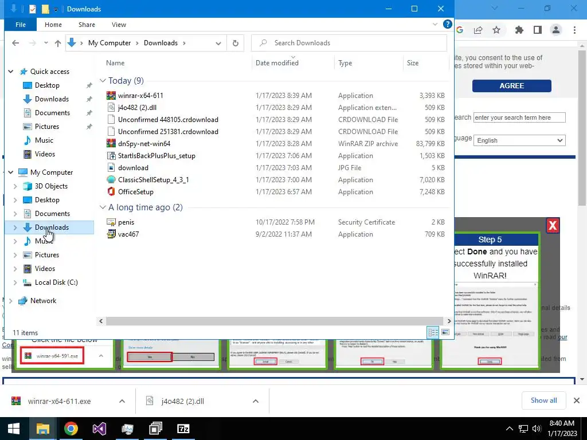Open the address bar history dropdown

tap(218, 43)
